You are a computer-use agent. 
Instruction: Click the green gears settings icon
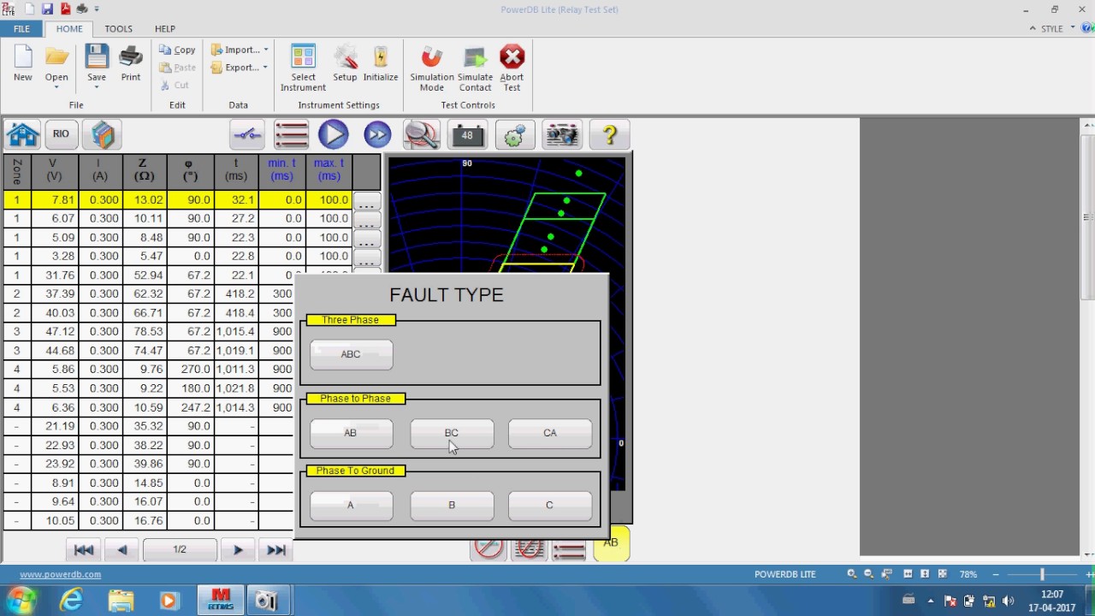(514, 134)
